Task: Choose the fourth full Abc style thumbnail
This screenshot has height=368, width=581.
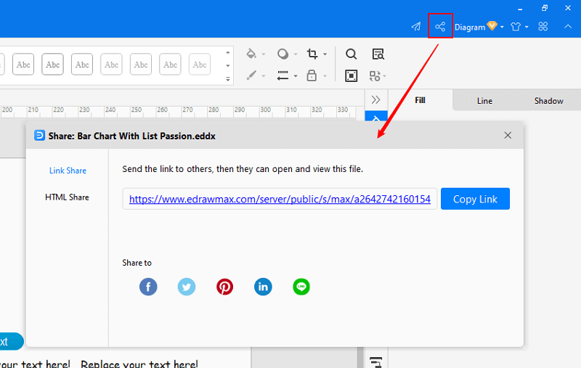Action: (x=111, y=65)
